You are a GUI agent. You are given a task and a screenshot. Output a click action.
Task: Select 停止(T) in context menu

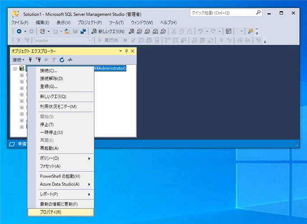click(60, 125)
